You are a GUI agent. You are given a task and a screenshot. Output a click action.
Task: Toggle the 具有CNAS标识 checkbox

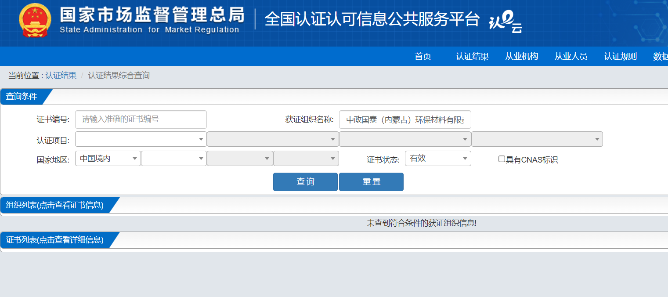[x=502, y=159]
